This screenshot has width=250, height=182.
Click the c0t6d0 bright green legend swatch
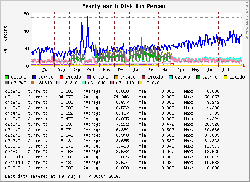[x=7, y=77]
